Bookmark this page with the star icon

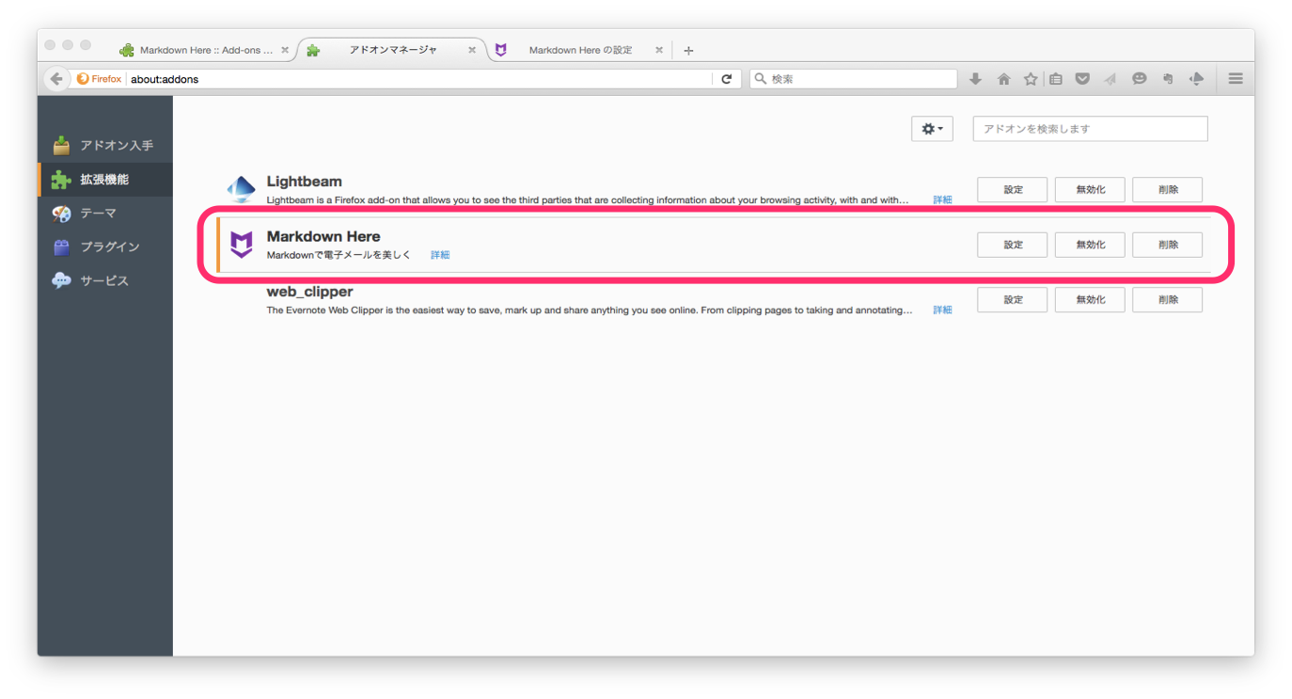[1031, 79]
